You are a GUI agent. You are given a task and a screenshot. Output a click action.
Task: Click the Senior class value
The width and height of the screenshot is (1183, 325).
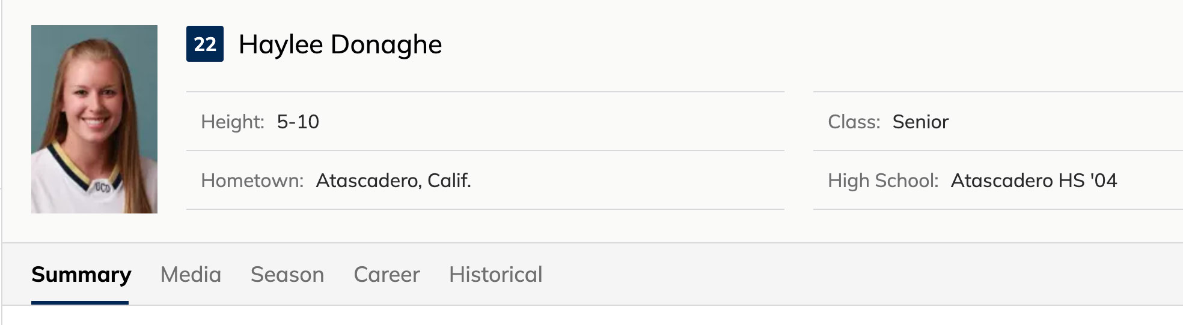click(x=920, y=122)
